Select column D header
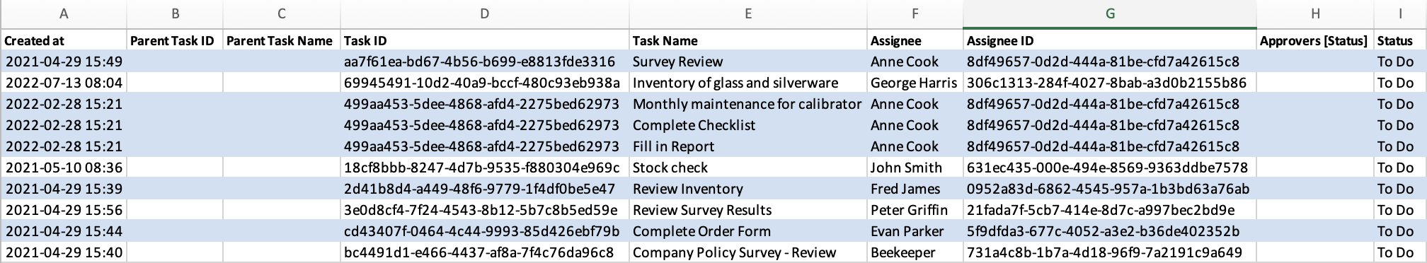Screen dimensions: 1427x263 [485, 13]
